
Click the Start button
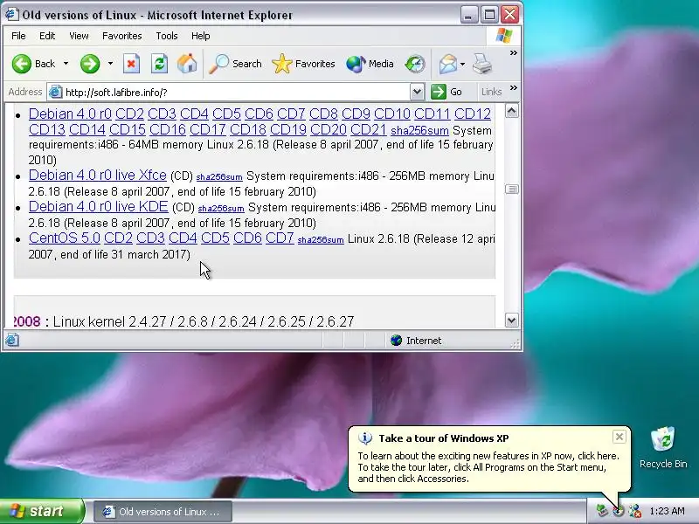pyautogui.click(x=42, y=511)
